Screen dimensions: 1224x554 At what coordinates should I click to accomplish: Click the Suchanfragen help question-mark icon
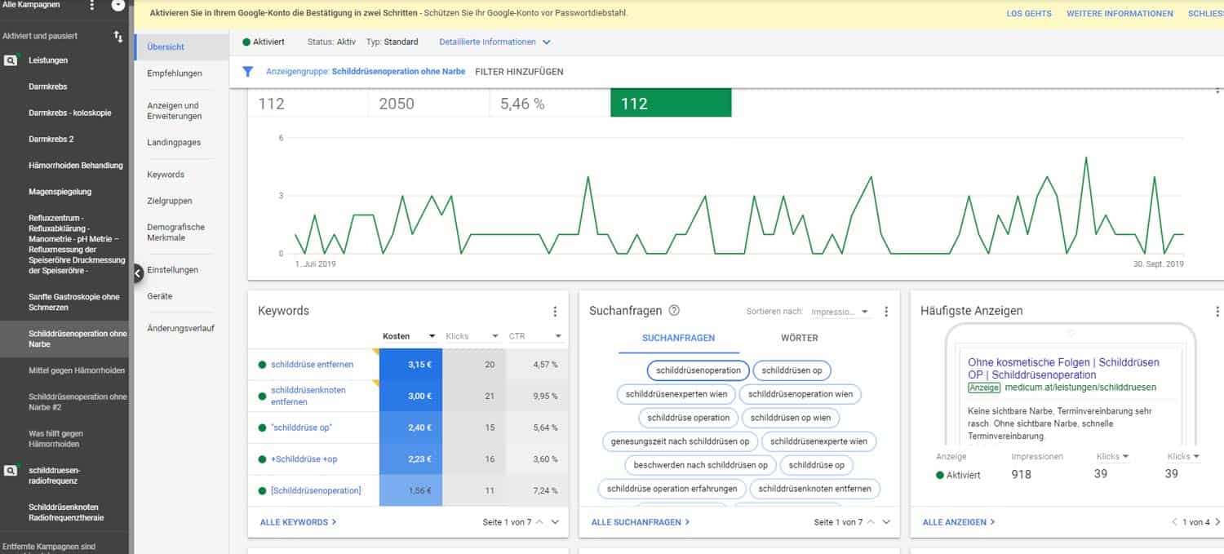[x=674, y=311]
